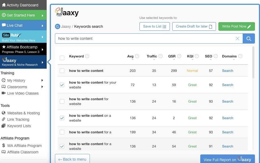Toggle select-all checkbox in table header
Image resolution: width=260 pixels, height=163 pixels.
(62, 58)
